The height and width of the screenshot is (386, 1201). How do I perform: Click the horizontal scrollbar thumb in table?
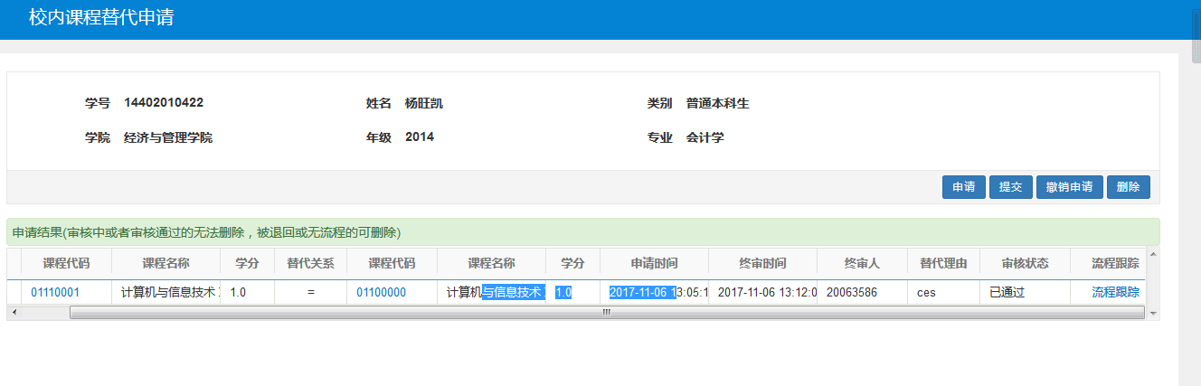[606, 312]
